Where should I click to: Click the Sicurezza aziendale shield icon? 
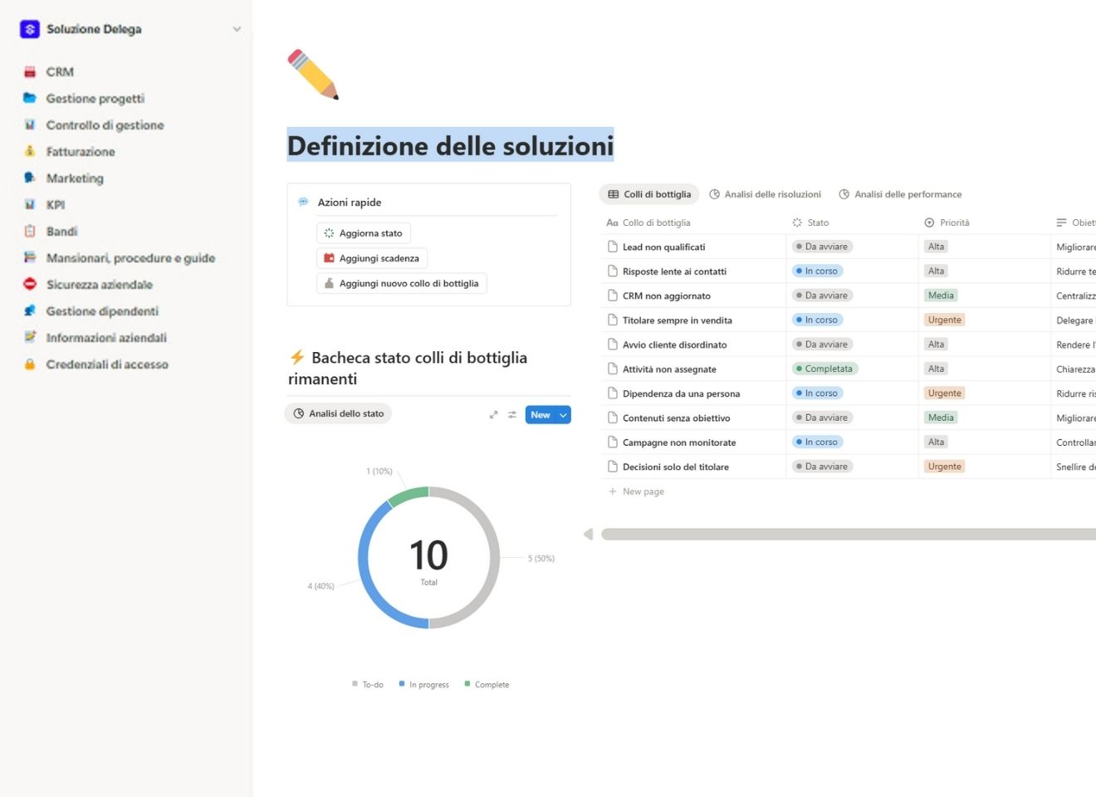point(31,284)
